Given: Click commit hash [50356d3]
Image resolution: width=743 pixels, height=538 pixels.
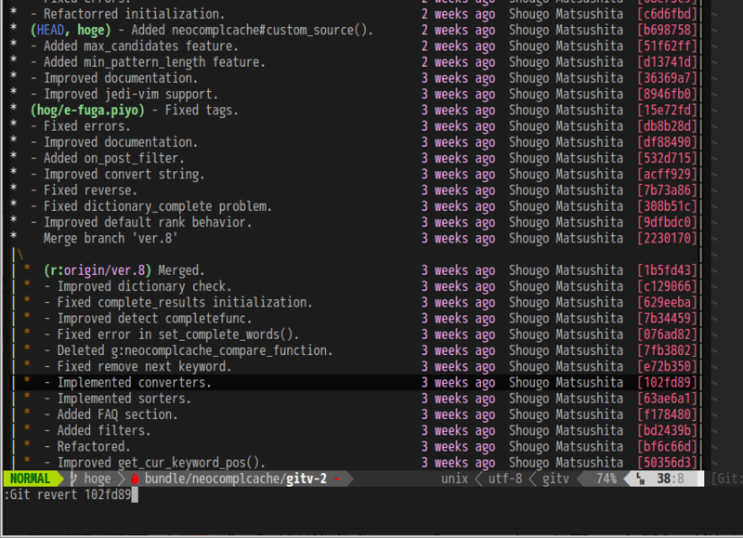Looking at the screenshot, I should pyautogui.click(x=667, y=463).
